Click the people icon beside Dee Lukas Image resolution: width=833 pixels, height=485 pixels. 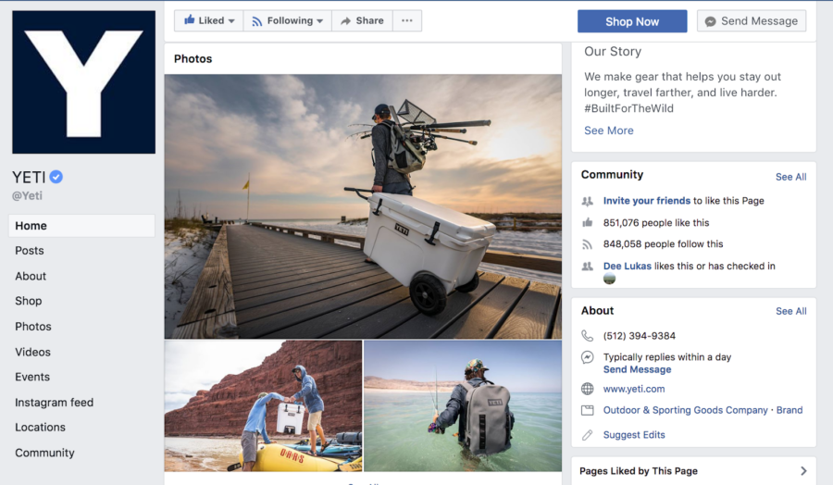click(x=587, y=267)
